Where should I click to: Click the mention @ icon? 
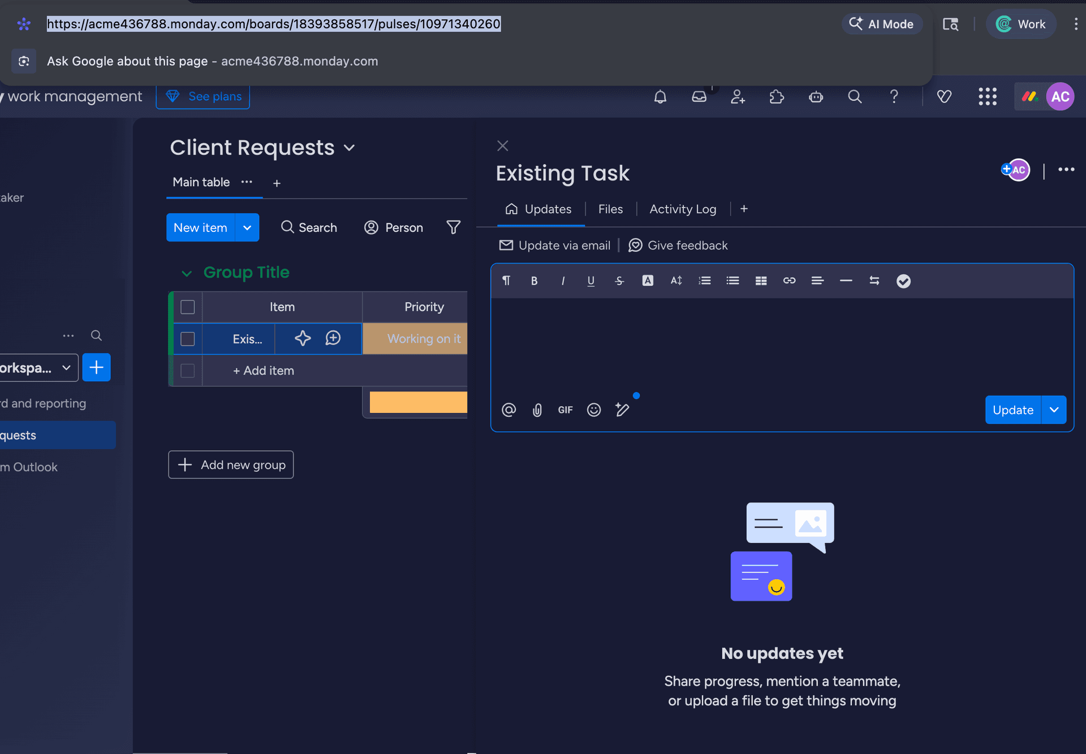[508, 410]
